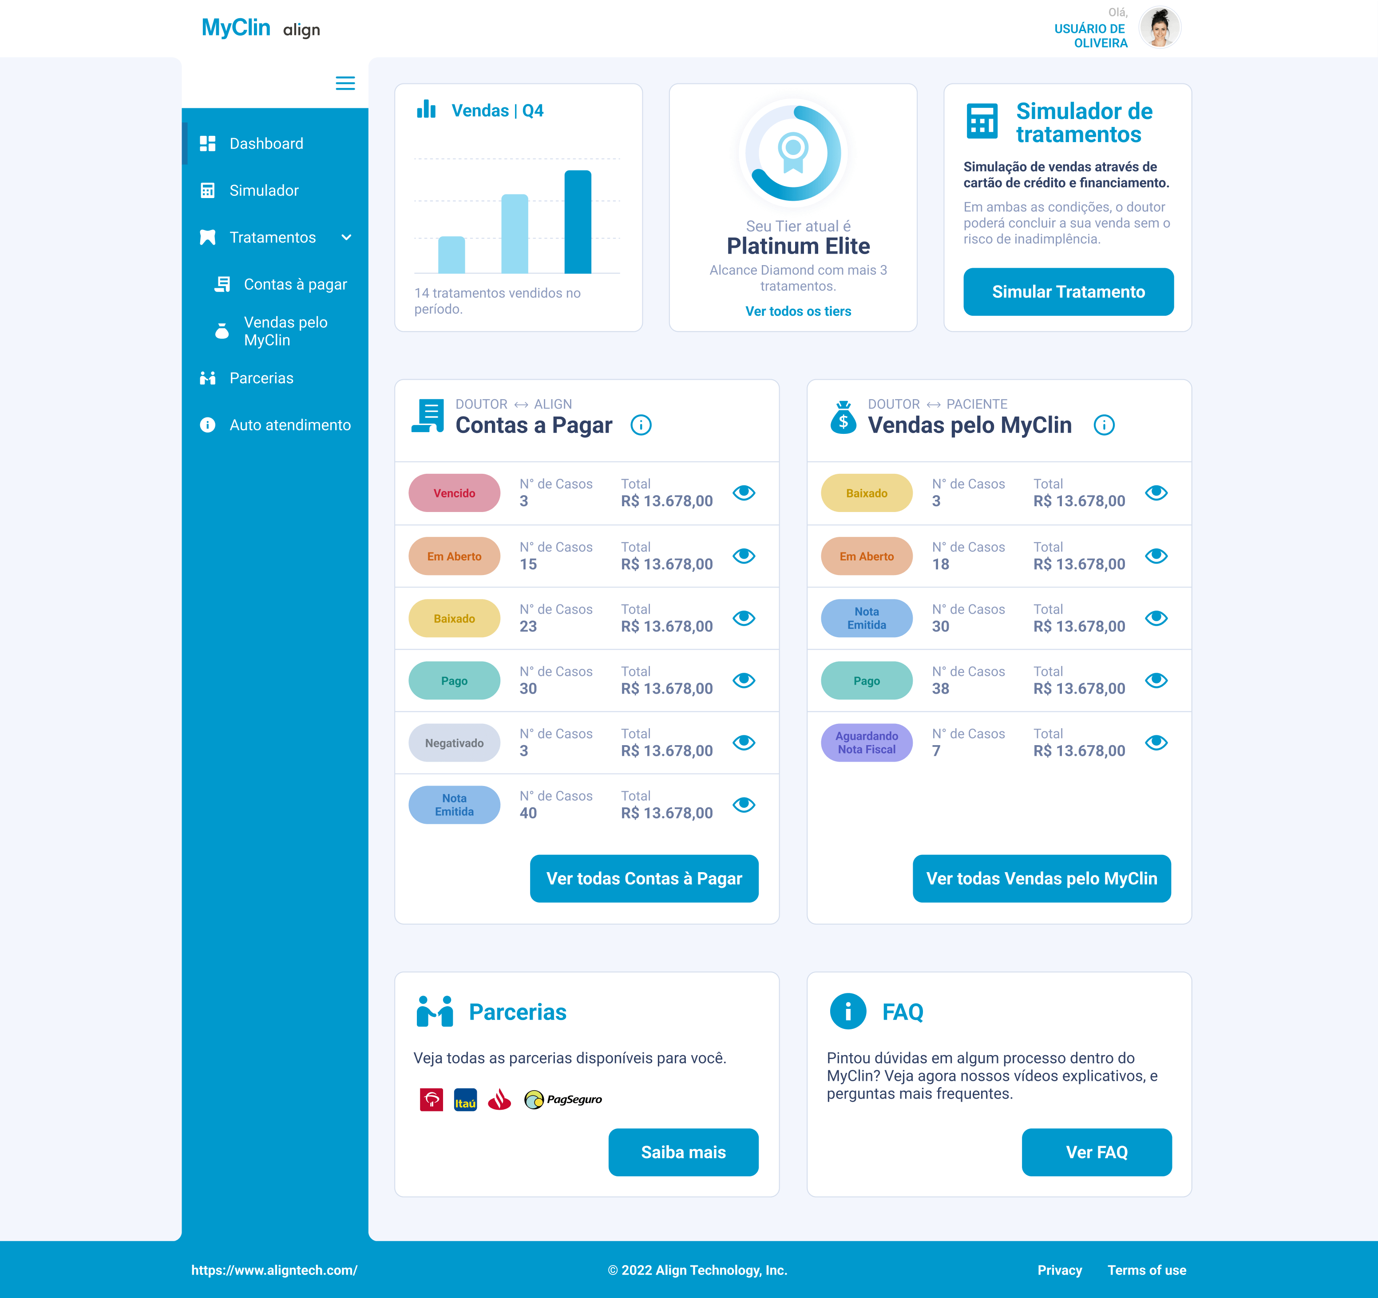The height and width of the screenshot is (1298, 1378).
Task: Click the calculator icon in Simulador de tratamentos card
Action: coord(982,121)
